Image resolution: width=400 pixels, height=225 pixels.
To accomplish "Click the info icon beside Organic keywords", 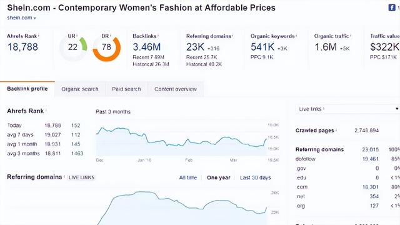I will click(x=296, y=36).
